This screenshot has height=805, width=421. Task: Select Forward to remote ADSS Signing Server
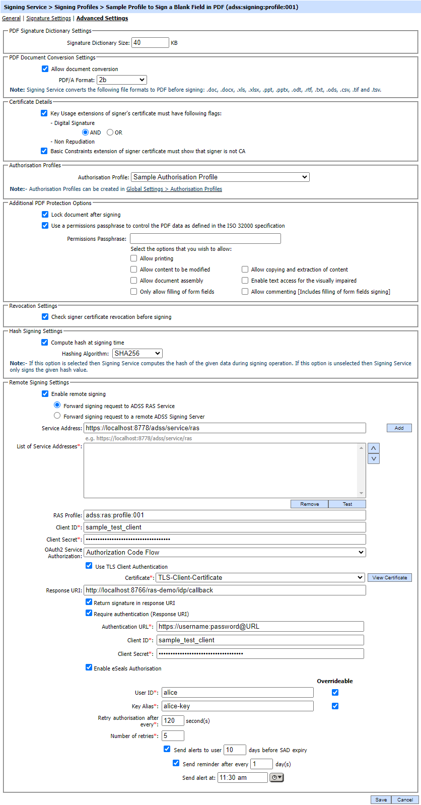57,416
